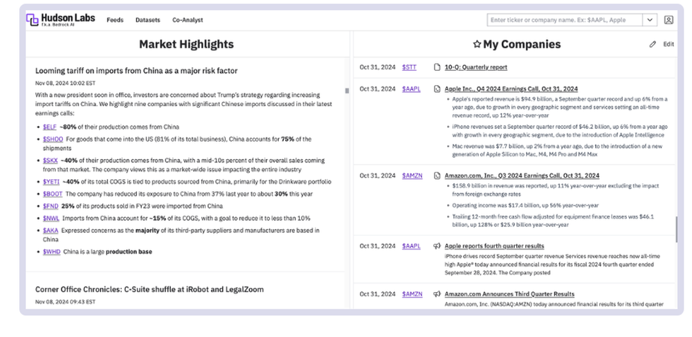Click the 10-Q document icon in the $STT row
Viewport: 692px width, 337px height.
(x=437, y=67)
